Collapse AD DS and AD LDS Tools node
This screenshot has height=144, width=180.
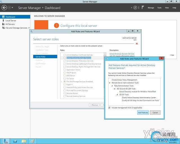(114, 89)
